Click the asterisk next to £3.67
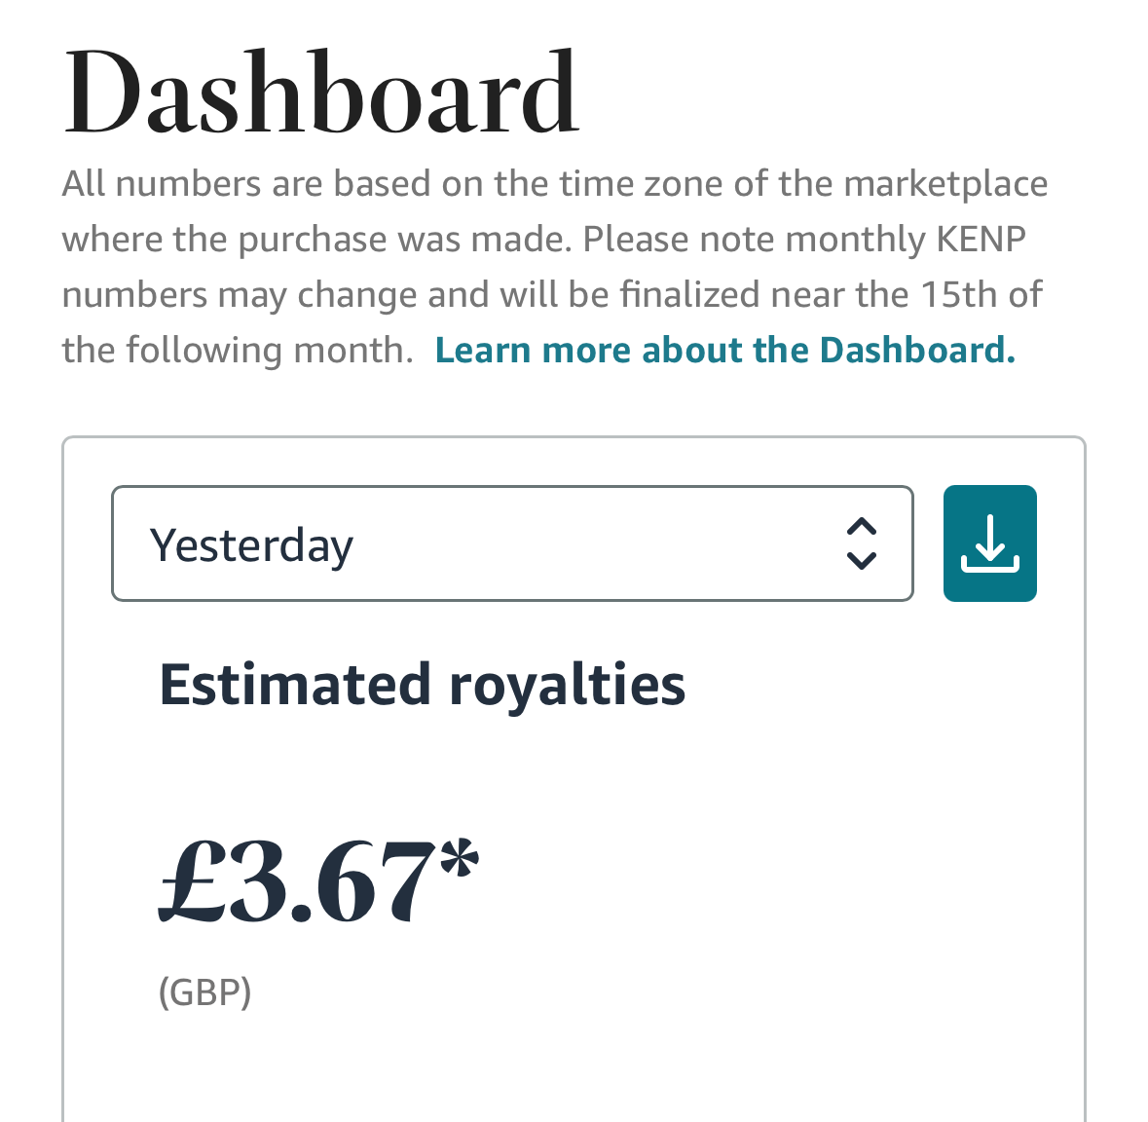 [x=460, y=858]
